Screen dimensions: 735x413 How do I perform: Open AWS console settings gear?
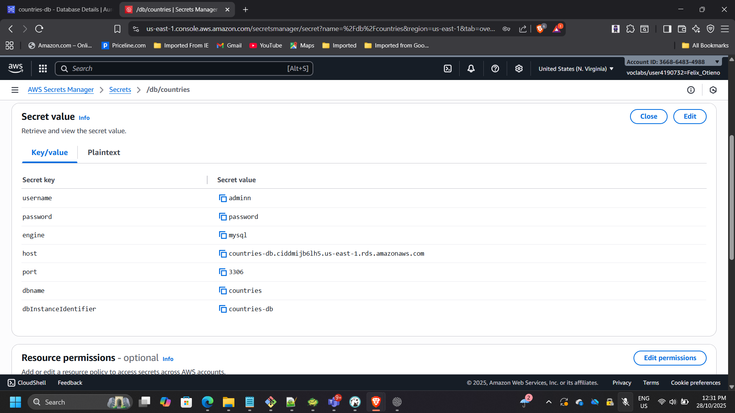[x=519, y=69]
